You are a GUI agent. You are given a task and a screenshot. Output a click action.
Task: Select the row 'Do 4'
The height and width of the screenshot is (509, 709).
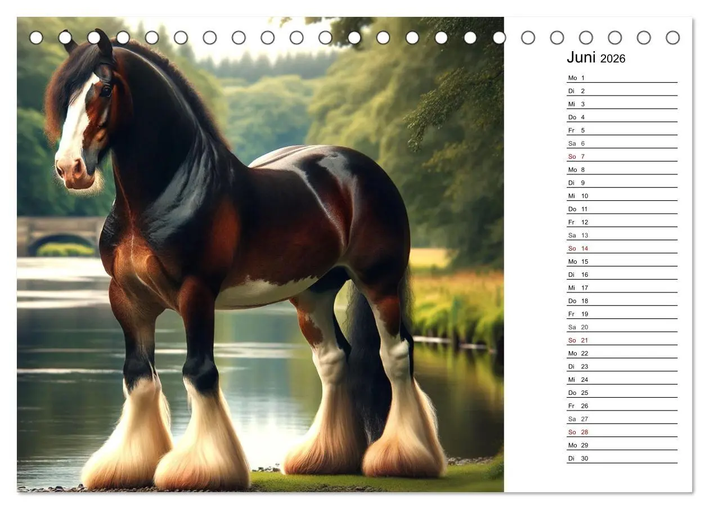(622, 117)
